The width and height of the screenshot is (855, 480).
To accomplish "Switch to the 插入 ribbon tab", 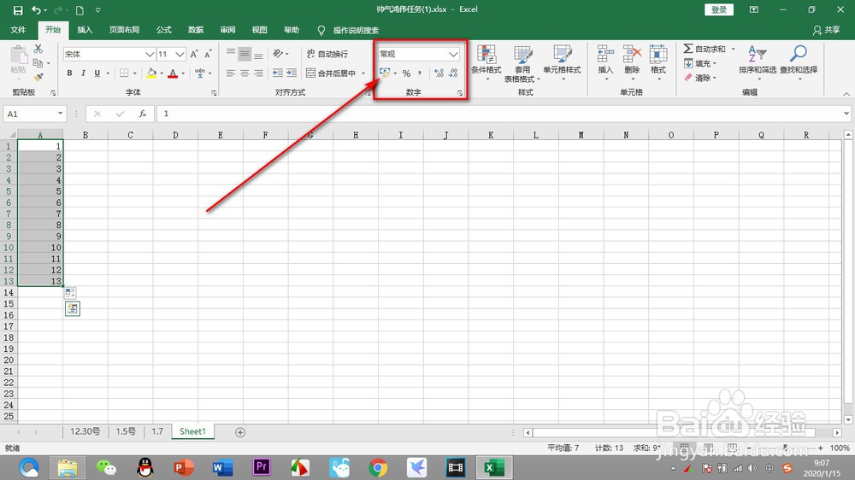I will 85,30.
